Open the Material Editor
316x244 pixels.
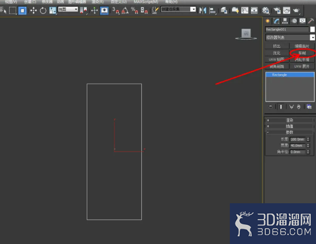(265, 10)
